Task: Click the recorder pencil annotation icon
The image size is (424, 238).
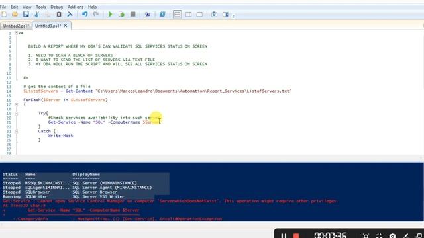Action: click(x=405, y=236)
